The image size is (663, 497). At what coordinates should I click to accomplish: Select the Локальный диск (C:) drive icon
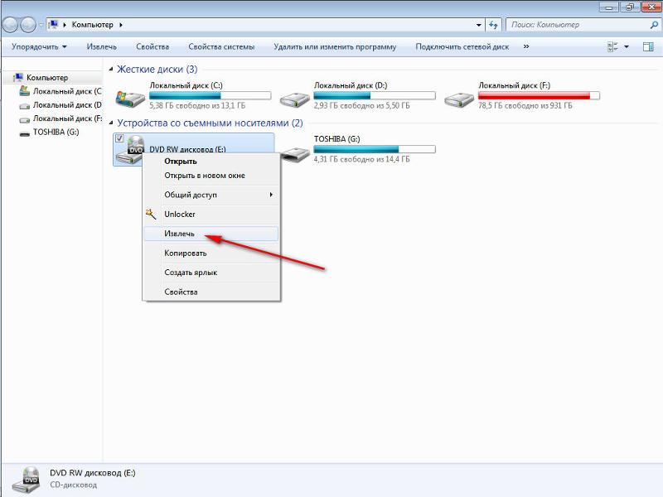[x=130, y=98]
